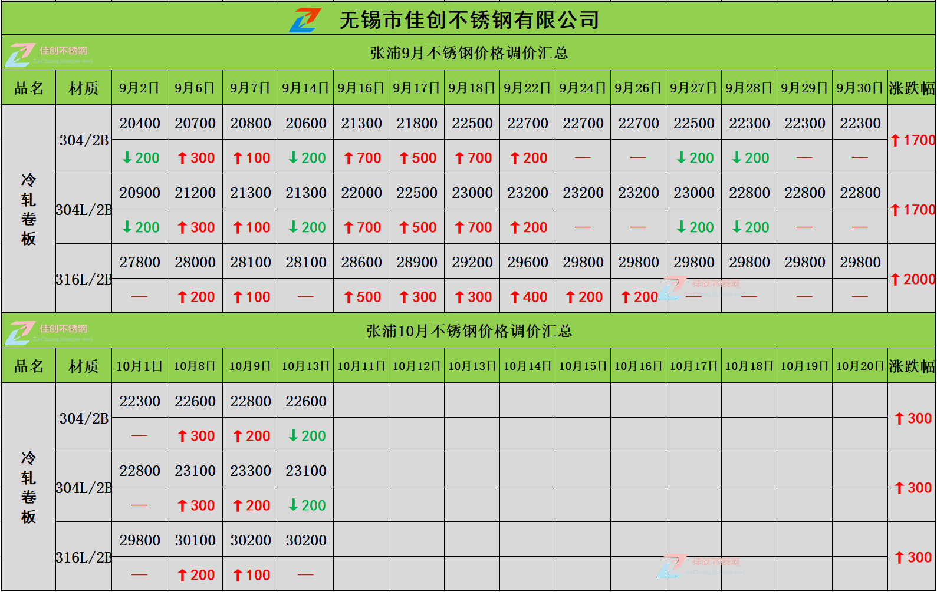The width and height of the screenshot is (937, 592).
Task: Click 涨跌幅 header in the September table
Action: pyautogui.click(x=912, y=88)
